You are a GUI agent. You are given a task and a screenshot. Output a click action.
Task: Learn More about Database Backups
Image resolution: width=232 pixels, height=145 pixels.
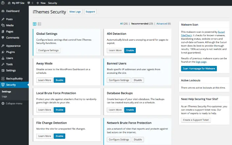pos(115,110)
